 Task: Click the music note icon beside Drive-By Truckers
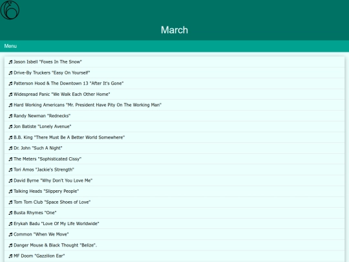pyautogui.click(x=10, y=73)
